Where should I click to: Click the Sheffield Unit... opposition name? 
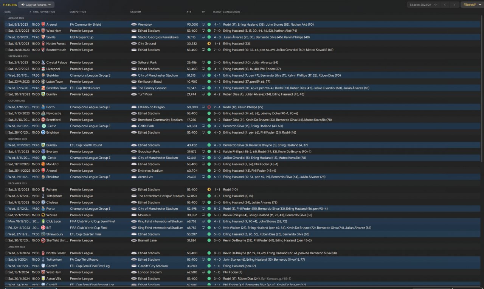point(56,240)
